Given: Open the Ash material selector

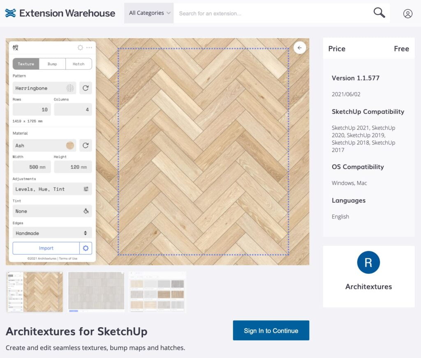Looking at the screenshot, I should tap(44, 145).
